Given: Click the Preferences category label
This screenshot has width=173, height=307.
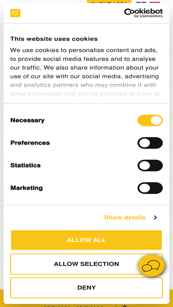Looking at the screenshot, I should (30, 143).
